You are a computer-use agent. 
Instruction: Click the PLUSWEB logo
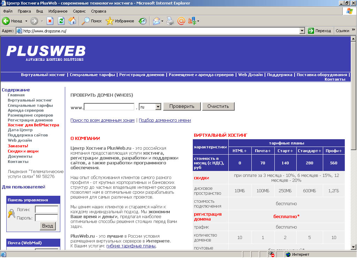pyautogui.click(x=46, y=53)
